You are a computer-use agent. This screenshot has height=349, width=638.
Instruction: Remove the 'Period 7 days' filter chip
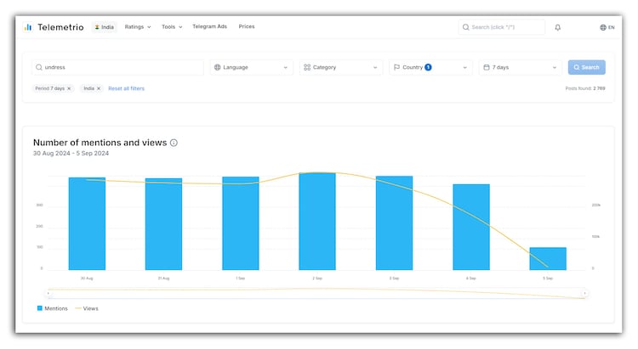(69, 88)
